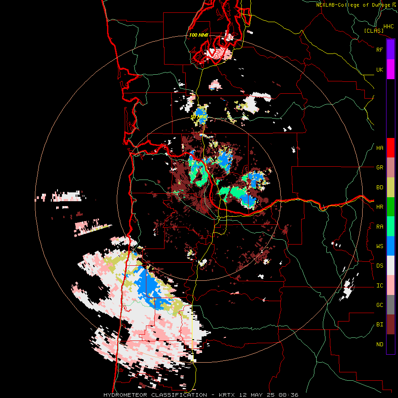Click the 100 NMI range ring label
The height and width of the screenshot is (398, 398).
tap(199, 35)
